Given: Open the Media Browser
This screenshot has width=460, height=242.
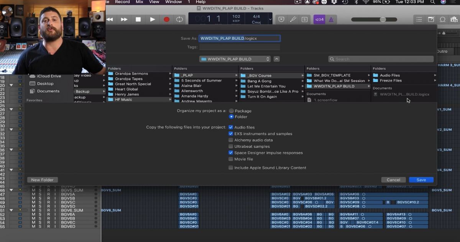Looking at the screenshot, I should click(x=455, y=19).
